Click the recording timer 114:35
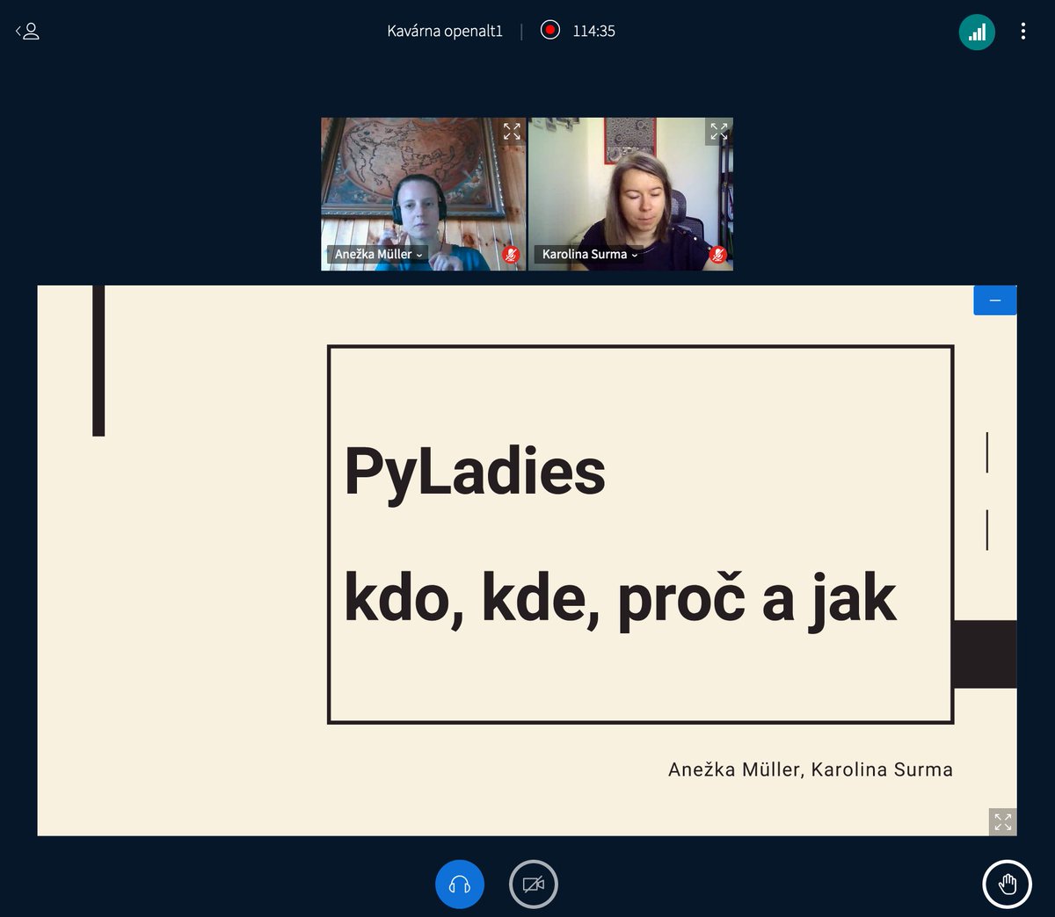The width and height of the screenshot is (1055, 917). (x=594, y=30)
